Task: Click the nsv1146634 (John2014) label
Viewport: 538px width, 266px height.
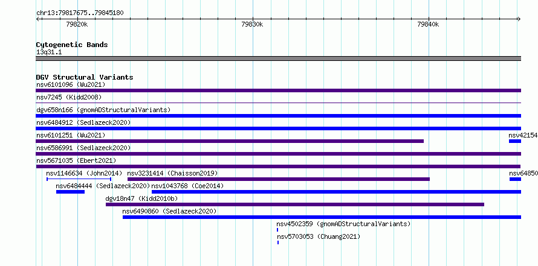Action: coord(84,173)
